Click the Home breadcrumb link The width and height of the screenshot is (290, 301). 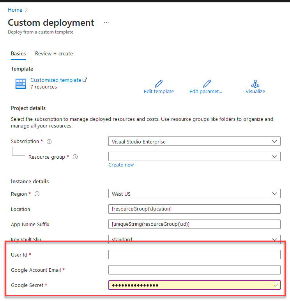click(15, 10)
